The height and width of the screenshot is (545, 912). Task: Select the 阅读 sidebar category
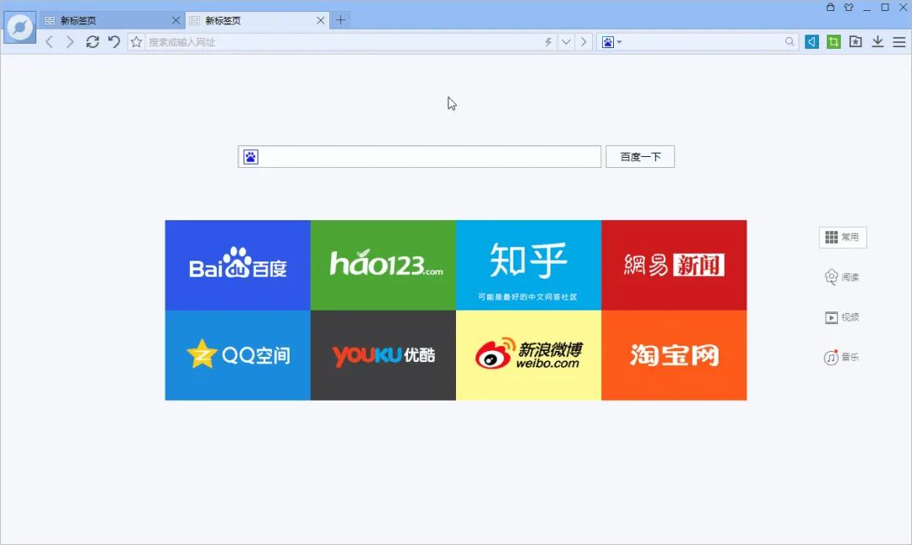pos(842,278)
